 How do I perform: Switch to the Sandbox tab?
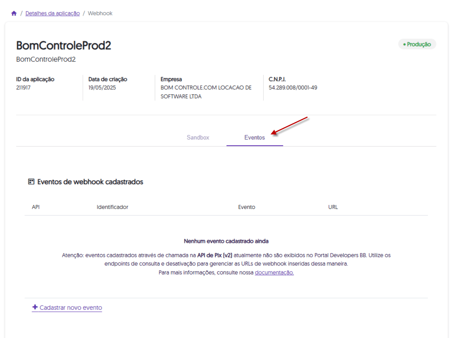[x=198, y=137]
